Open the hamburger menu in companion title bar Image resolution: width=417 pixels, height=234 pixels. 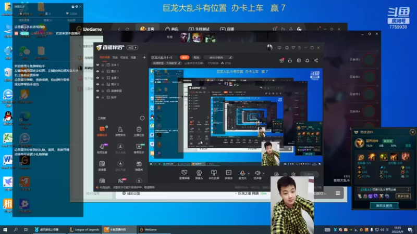point(299,48)
